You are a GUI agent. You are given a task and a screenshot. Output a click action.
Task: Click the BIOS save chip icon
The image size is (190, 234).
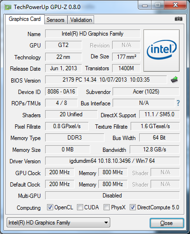point(174,80)
